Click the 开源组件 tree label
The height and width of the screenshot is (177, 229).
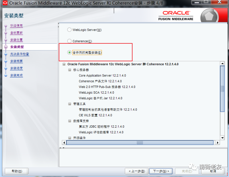79,138
